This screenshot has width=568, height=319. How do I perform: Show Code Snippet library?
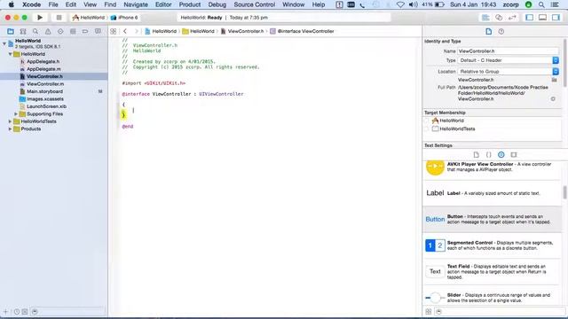coord(489,154)
